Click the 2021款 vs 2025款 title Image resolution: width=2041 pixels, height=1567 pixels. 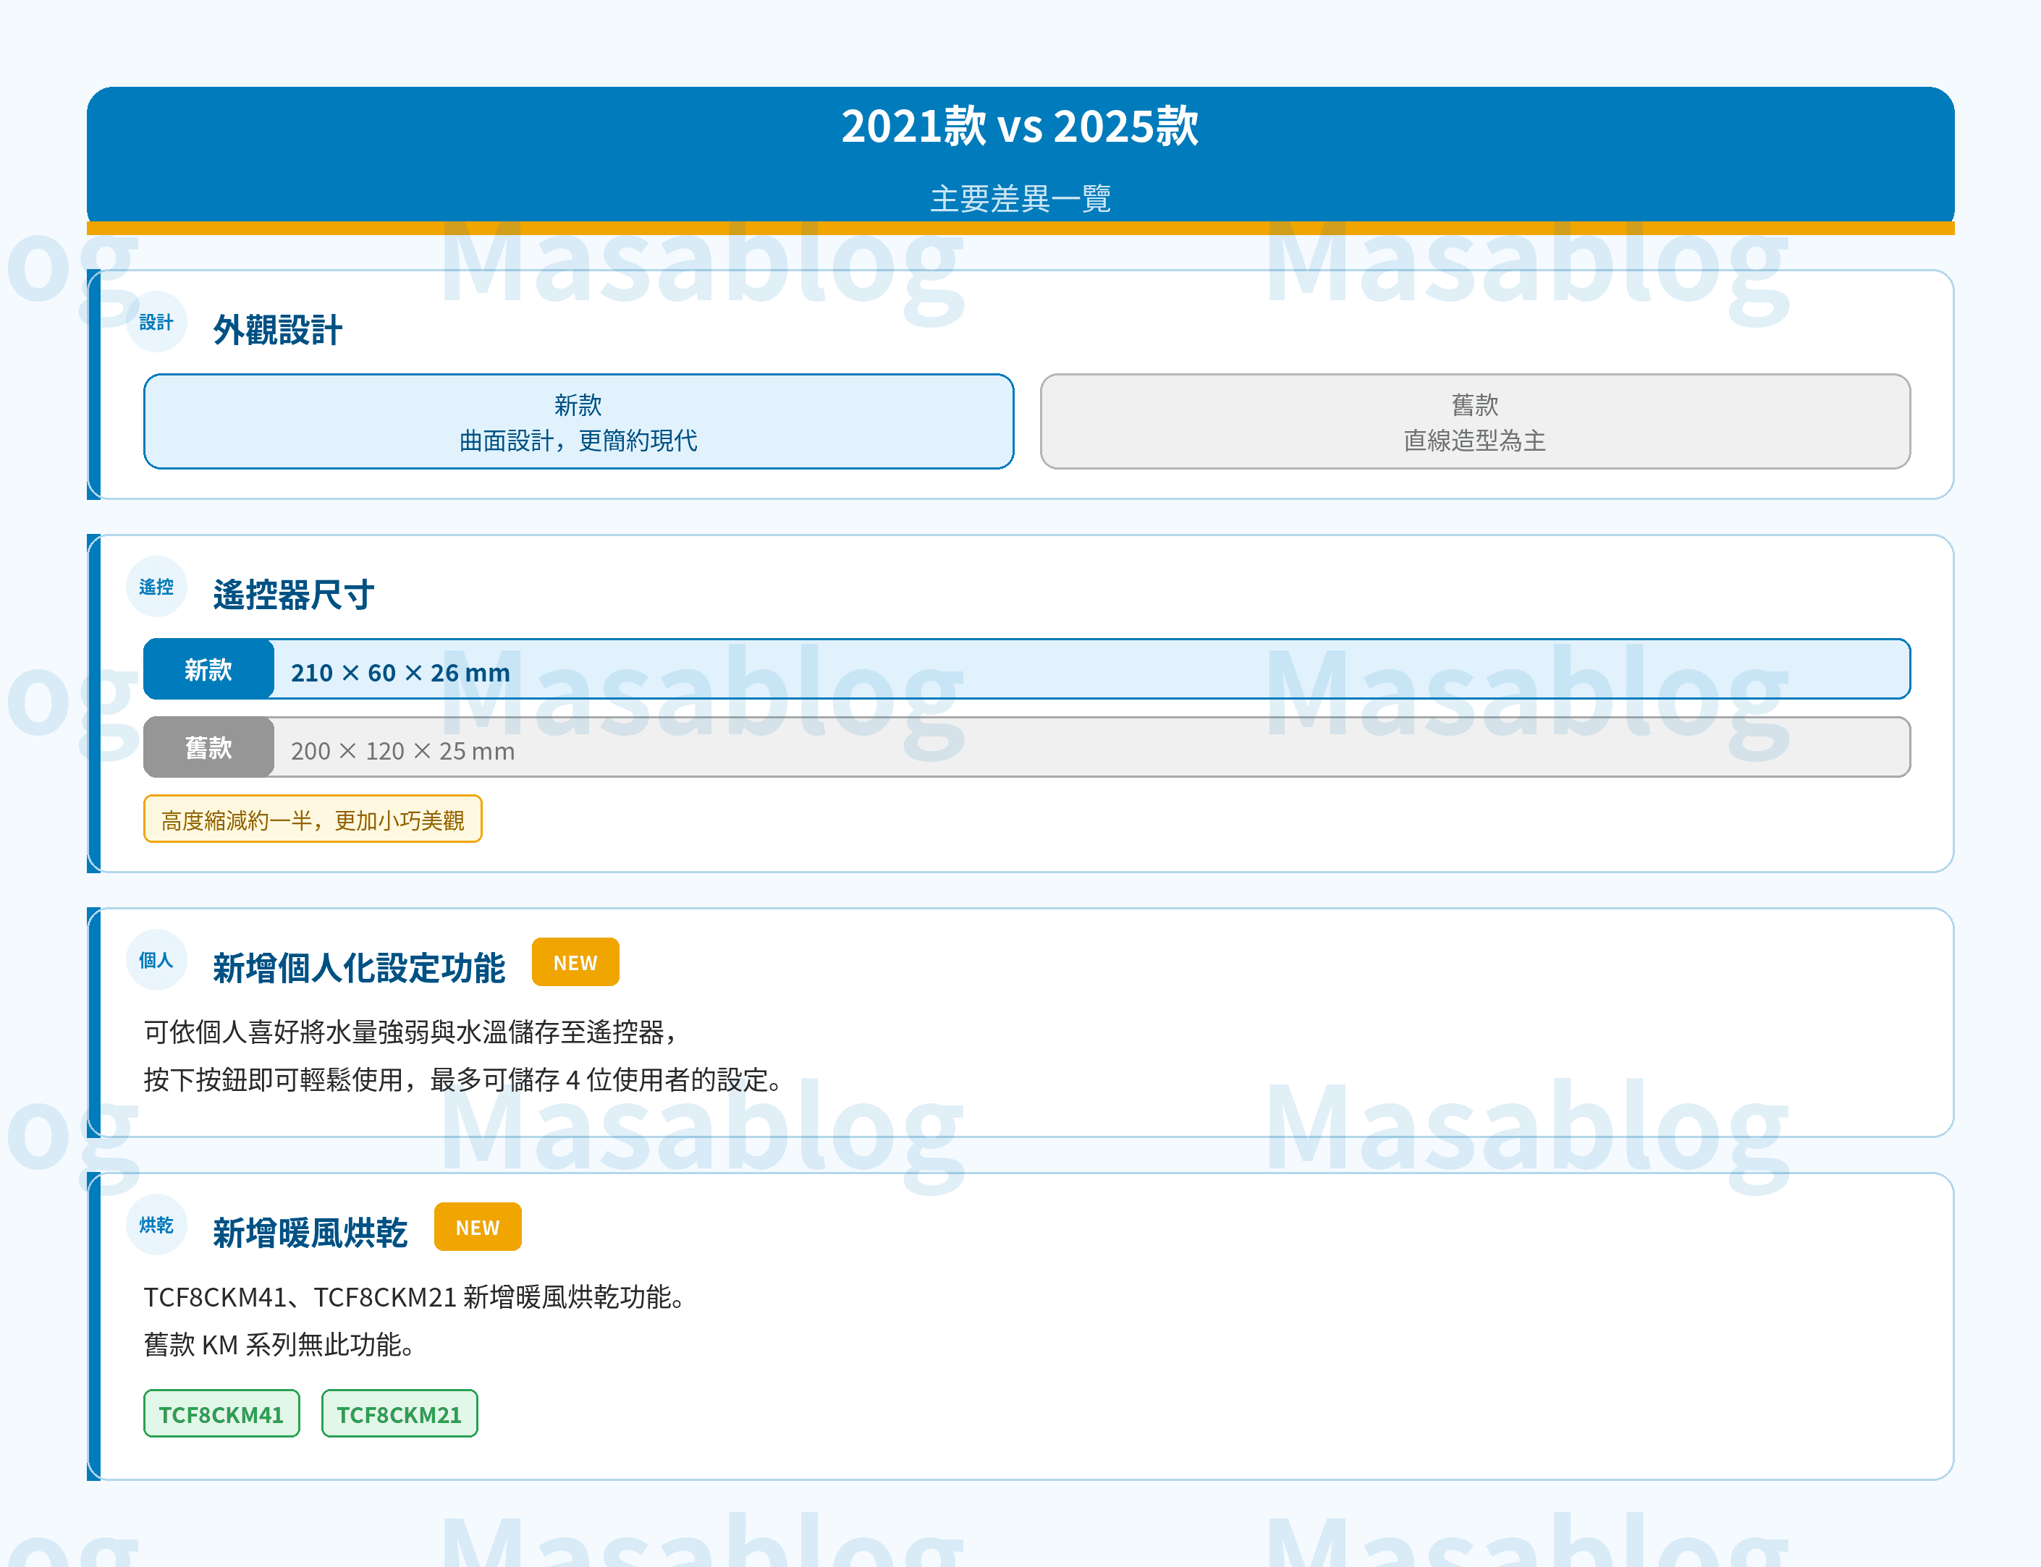point(1020,126)
